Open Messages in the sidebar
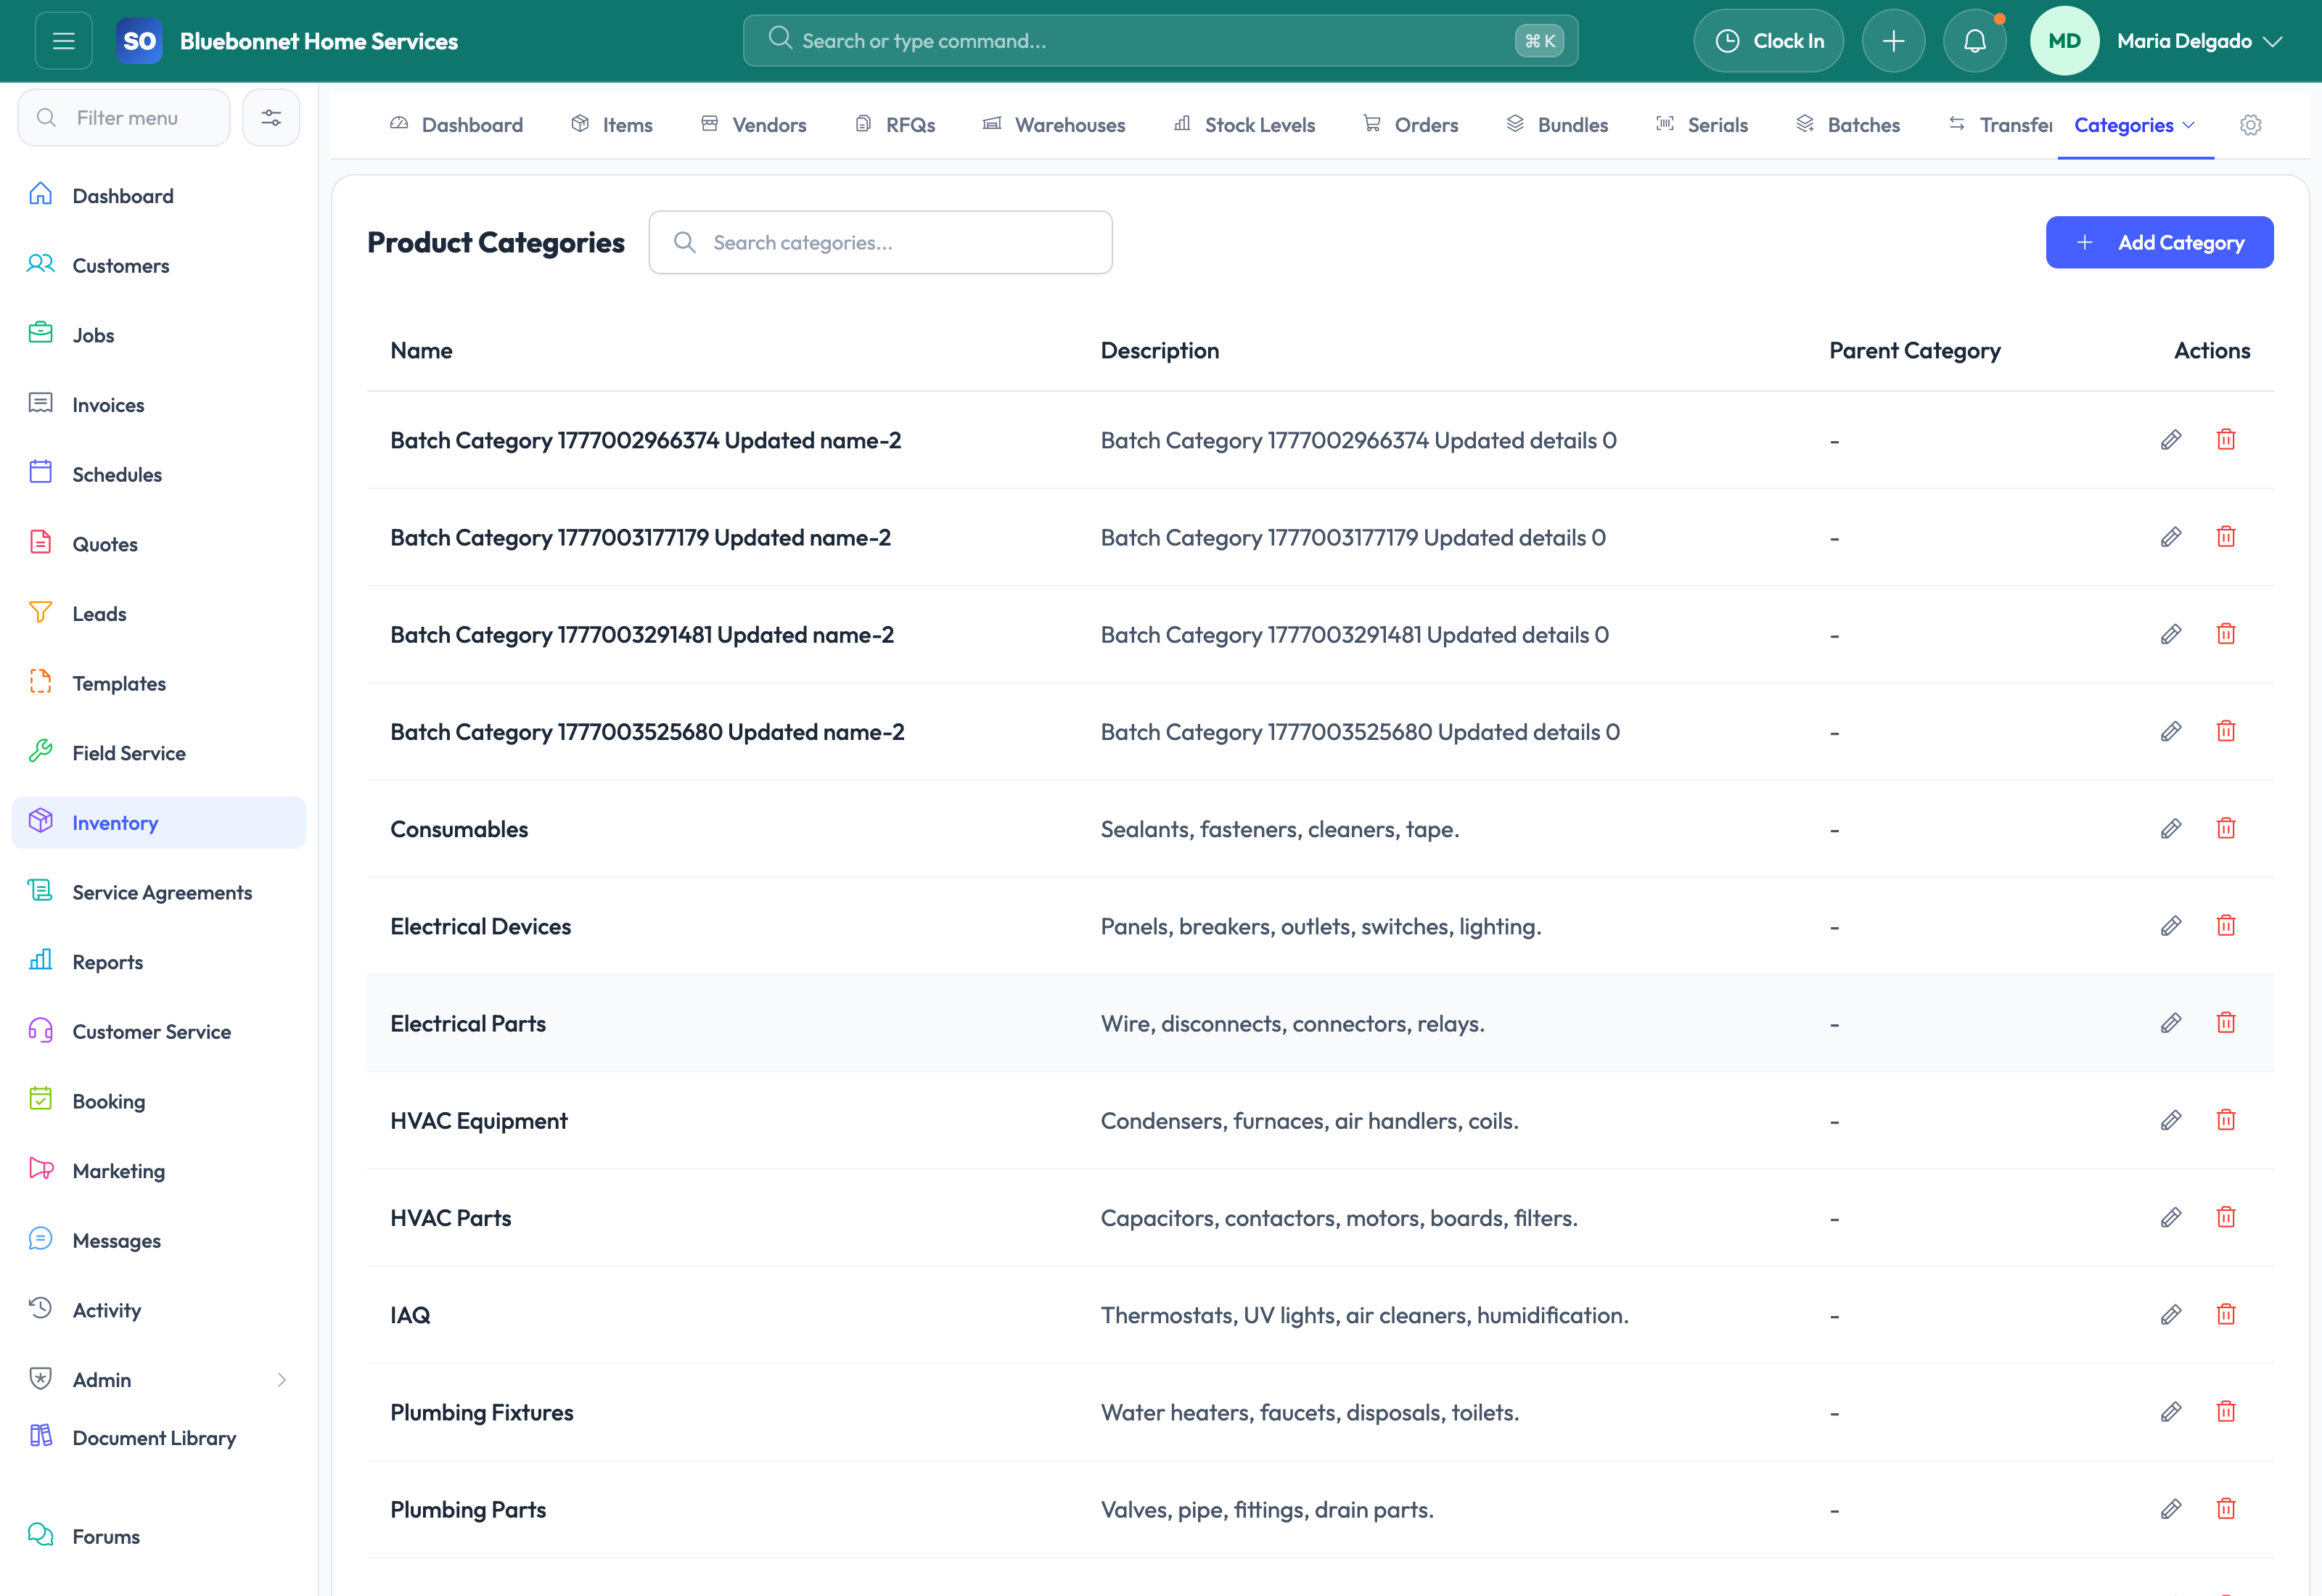The height and width of the screenshot is (1596, 2322). click(x=159, y=1240)
